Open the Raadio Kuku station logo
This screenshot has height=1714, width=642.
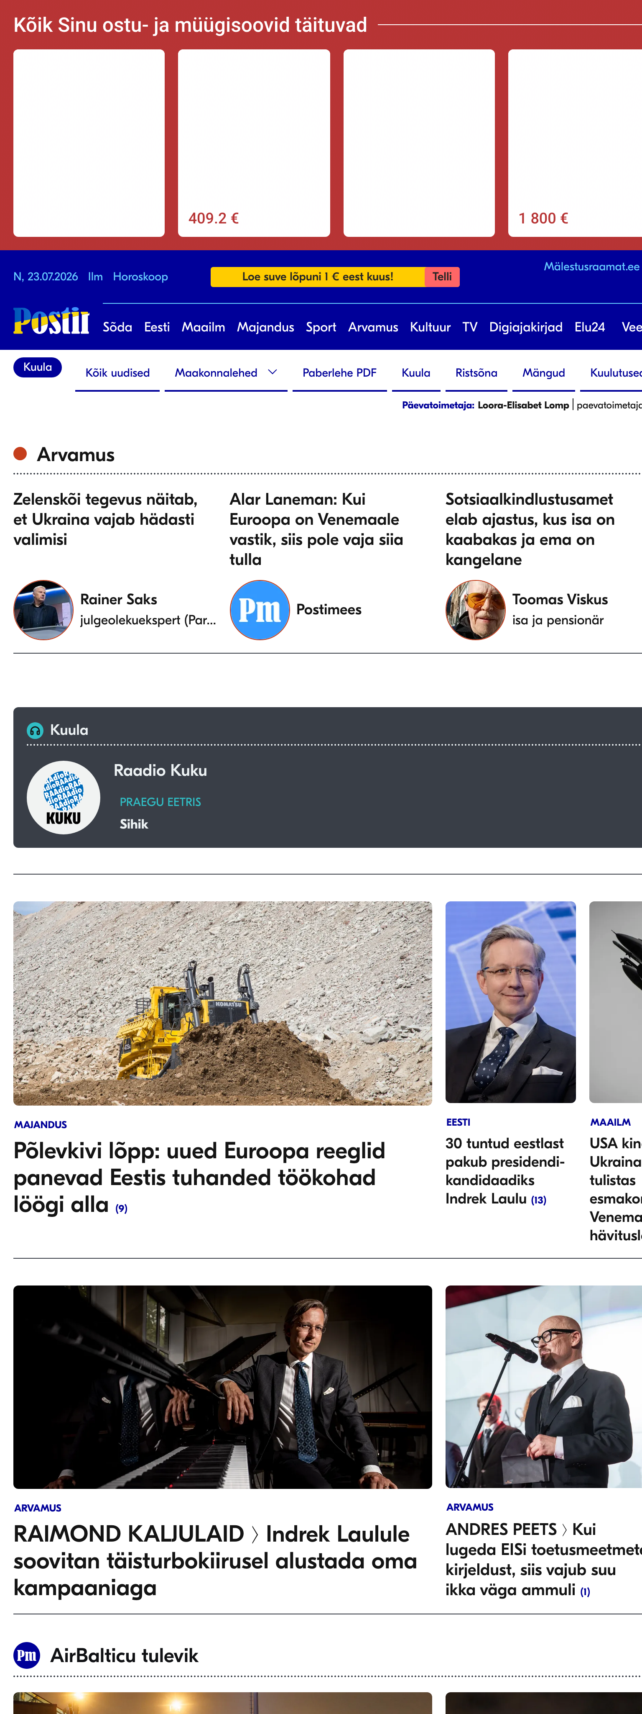point(63,797)
